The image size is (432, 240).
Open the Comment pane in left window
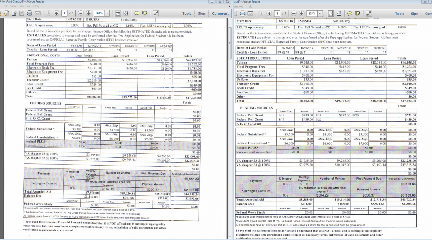point(220,13)
